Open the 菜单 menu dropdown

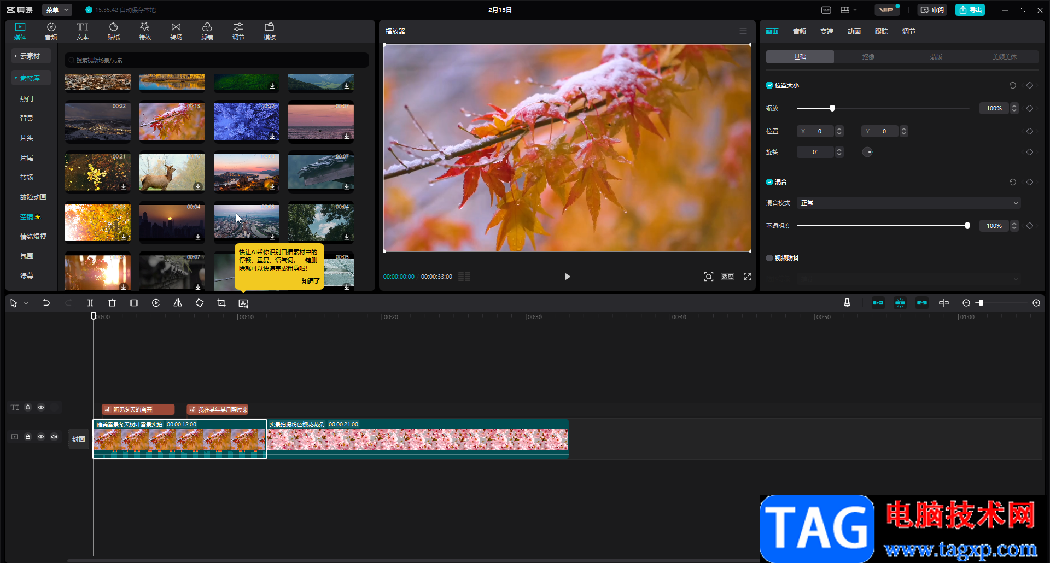pyautogui.click(x=57, y=10)
